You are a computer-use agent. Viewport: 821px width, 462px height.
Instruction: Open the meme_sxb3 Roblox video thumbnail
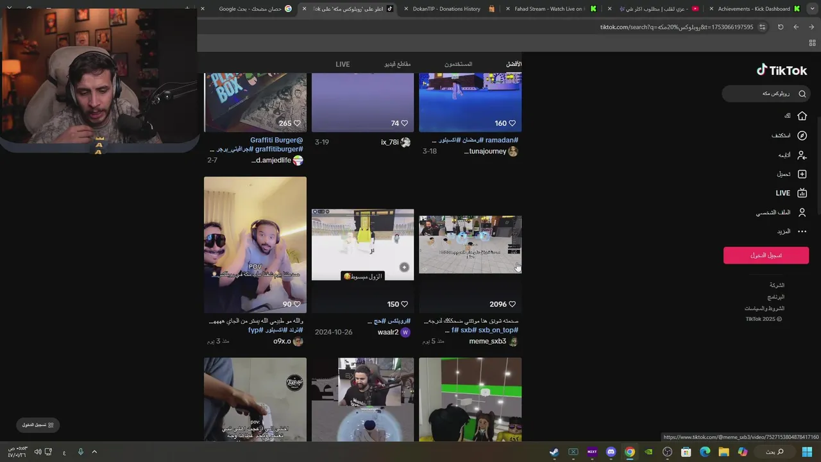coord(470,244)
